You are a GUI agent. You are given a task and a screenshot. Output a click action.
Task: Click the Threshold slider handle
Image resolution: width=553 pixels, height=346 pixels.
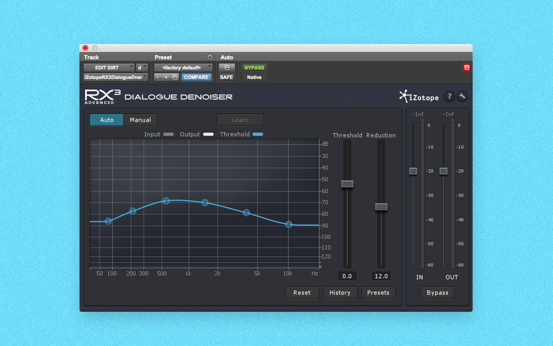347,184
